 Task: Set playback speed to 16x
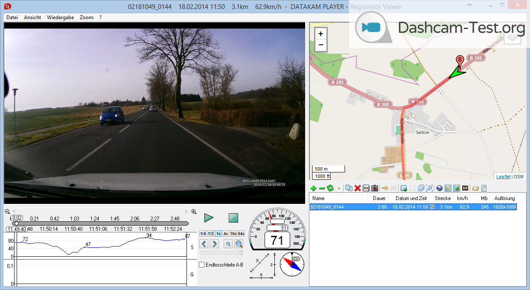tap(233, 234)
